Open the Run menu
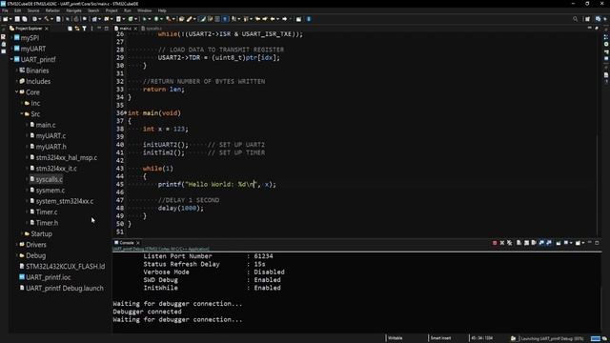 [127, 10]
